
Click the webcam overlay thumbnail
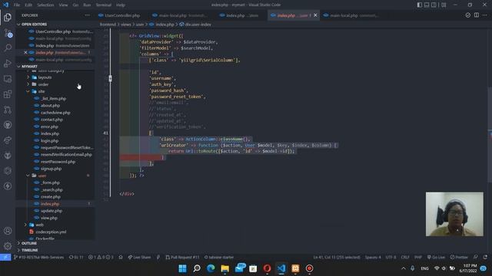click(x=454, y=215)
